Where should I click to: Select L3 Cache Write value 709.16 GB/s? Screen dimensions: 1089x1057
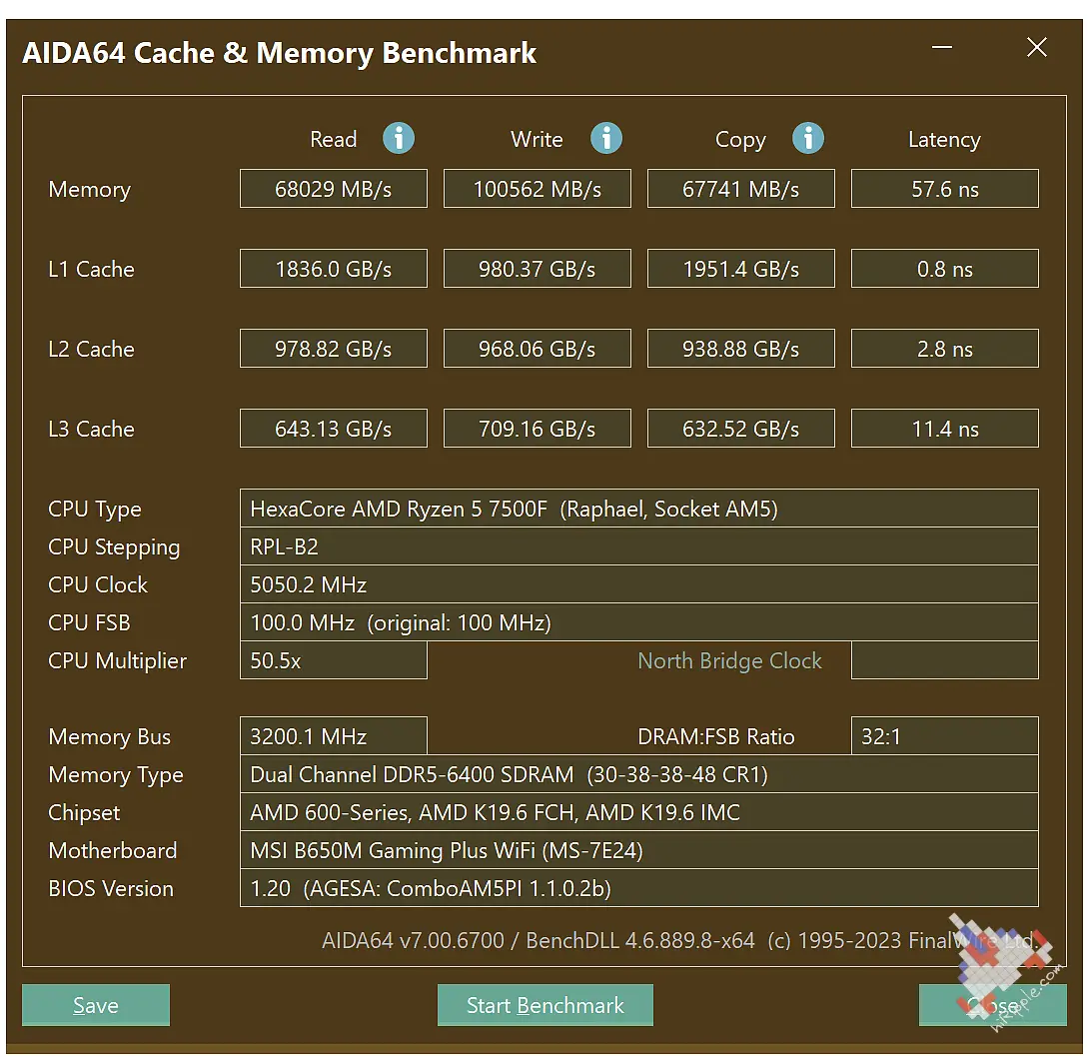click(538, 428)
